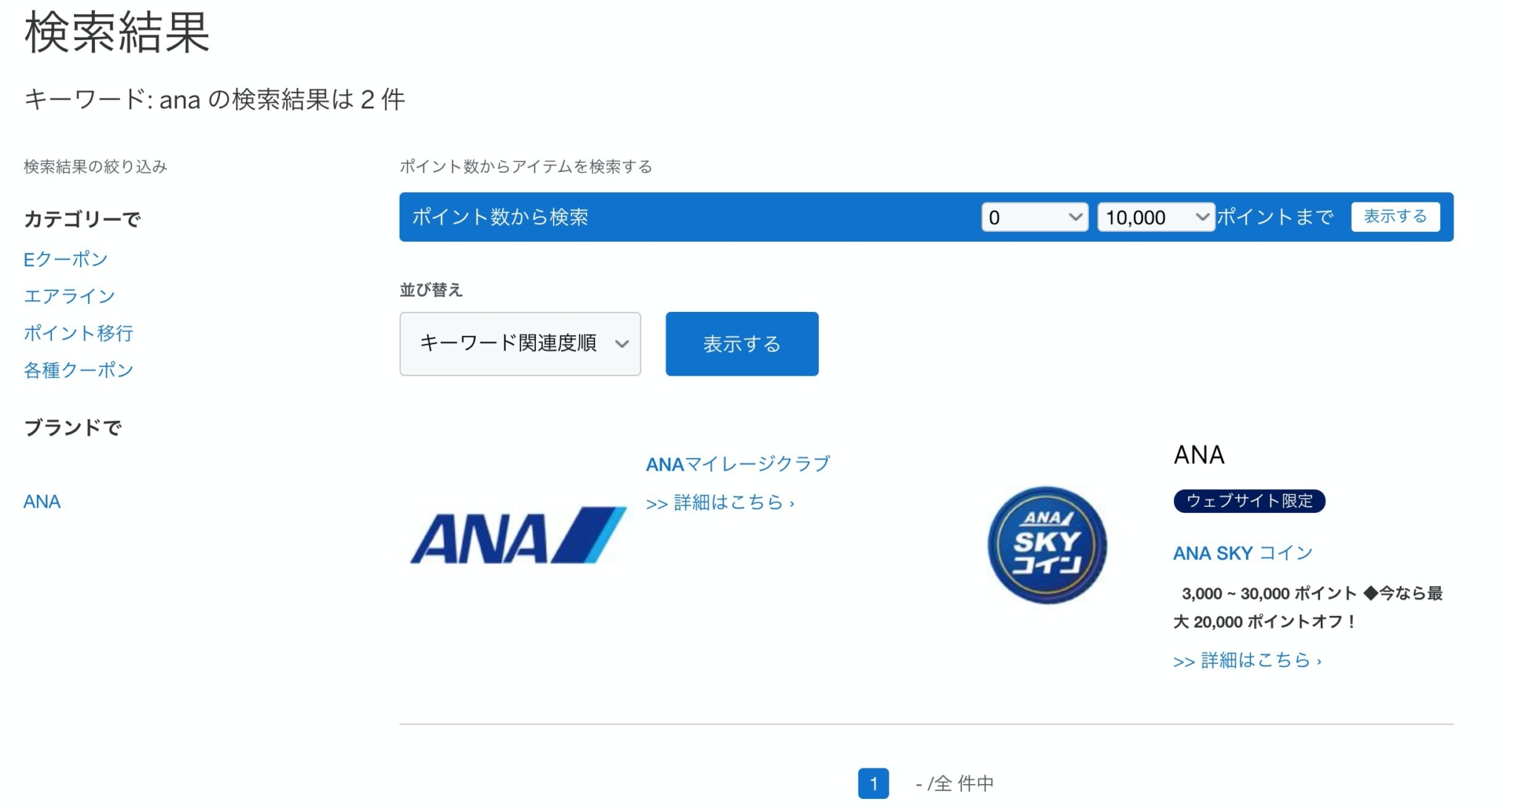Screen dimensions: 1518x810
Task: Open 詳細はこちら under ANAマイレージクラブ
Action: pos(720,503)
